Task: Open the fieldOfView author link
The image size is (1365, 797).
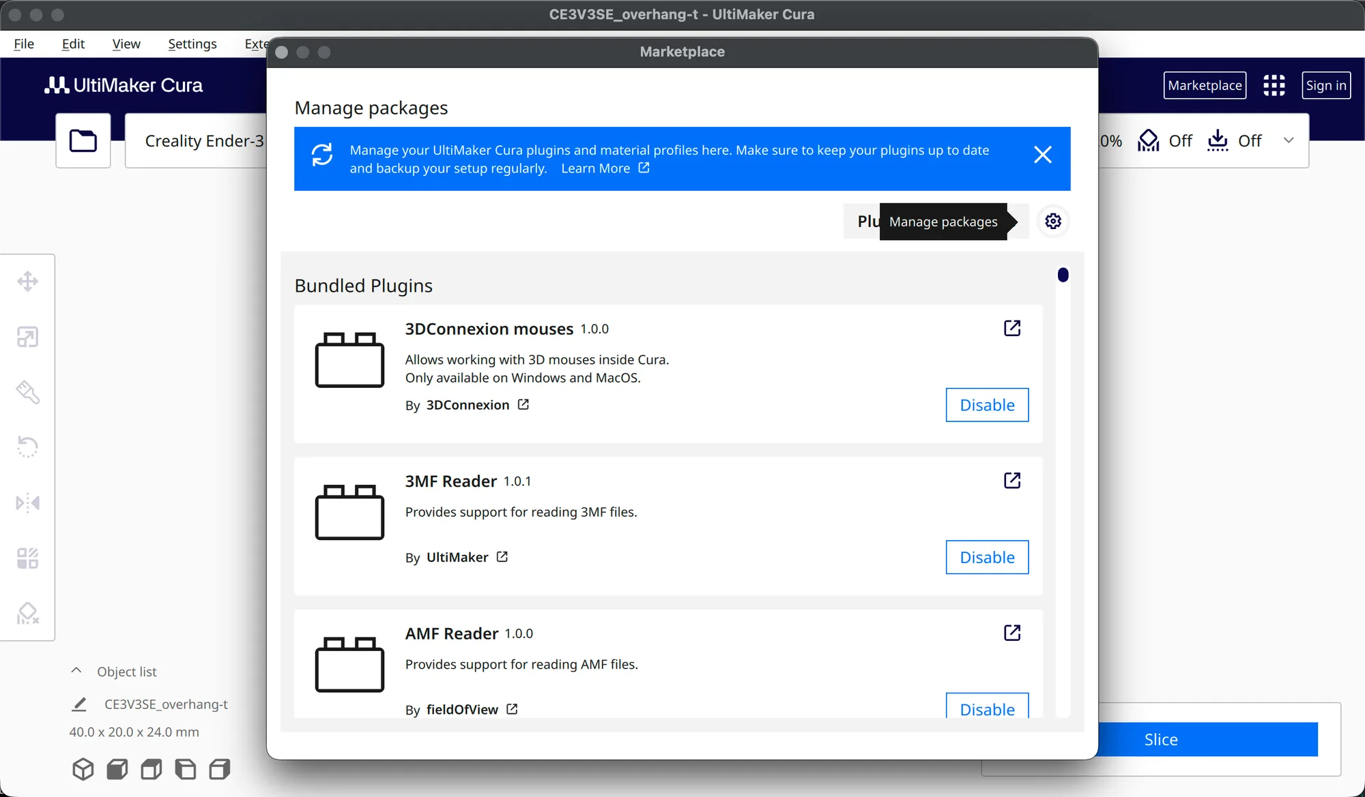Action: coord(472,710)
